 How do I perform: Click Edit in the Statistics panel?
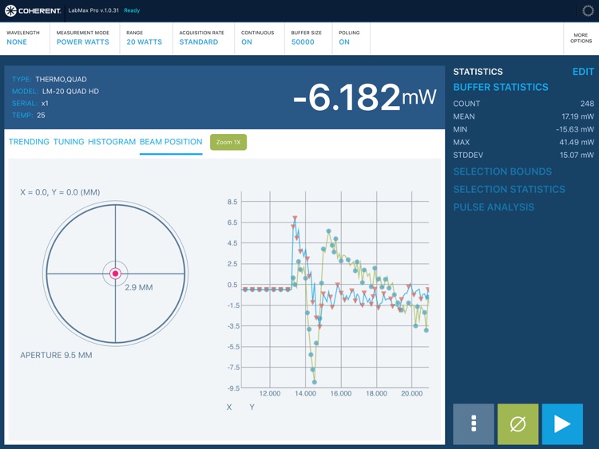point(583,72)
